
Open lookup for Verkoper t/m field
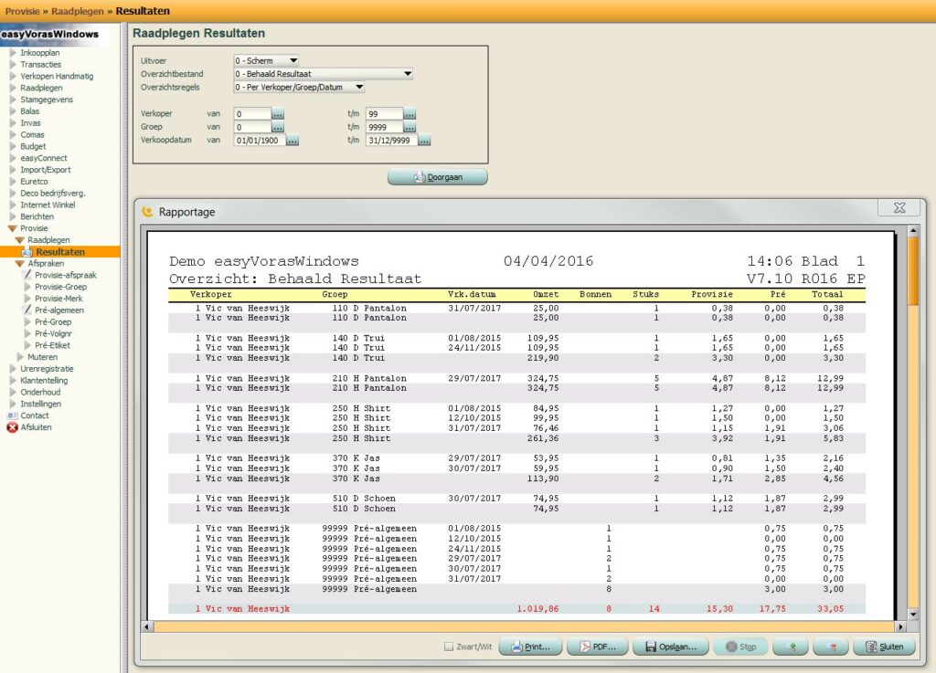pyautogui.click(x=409, y=114)
